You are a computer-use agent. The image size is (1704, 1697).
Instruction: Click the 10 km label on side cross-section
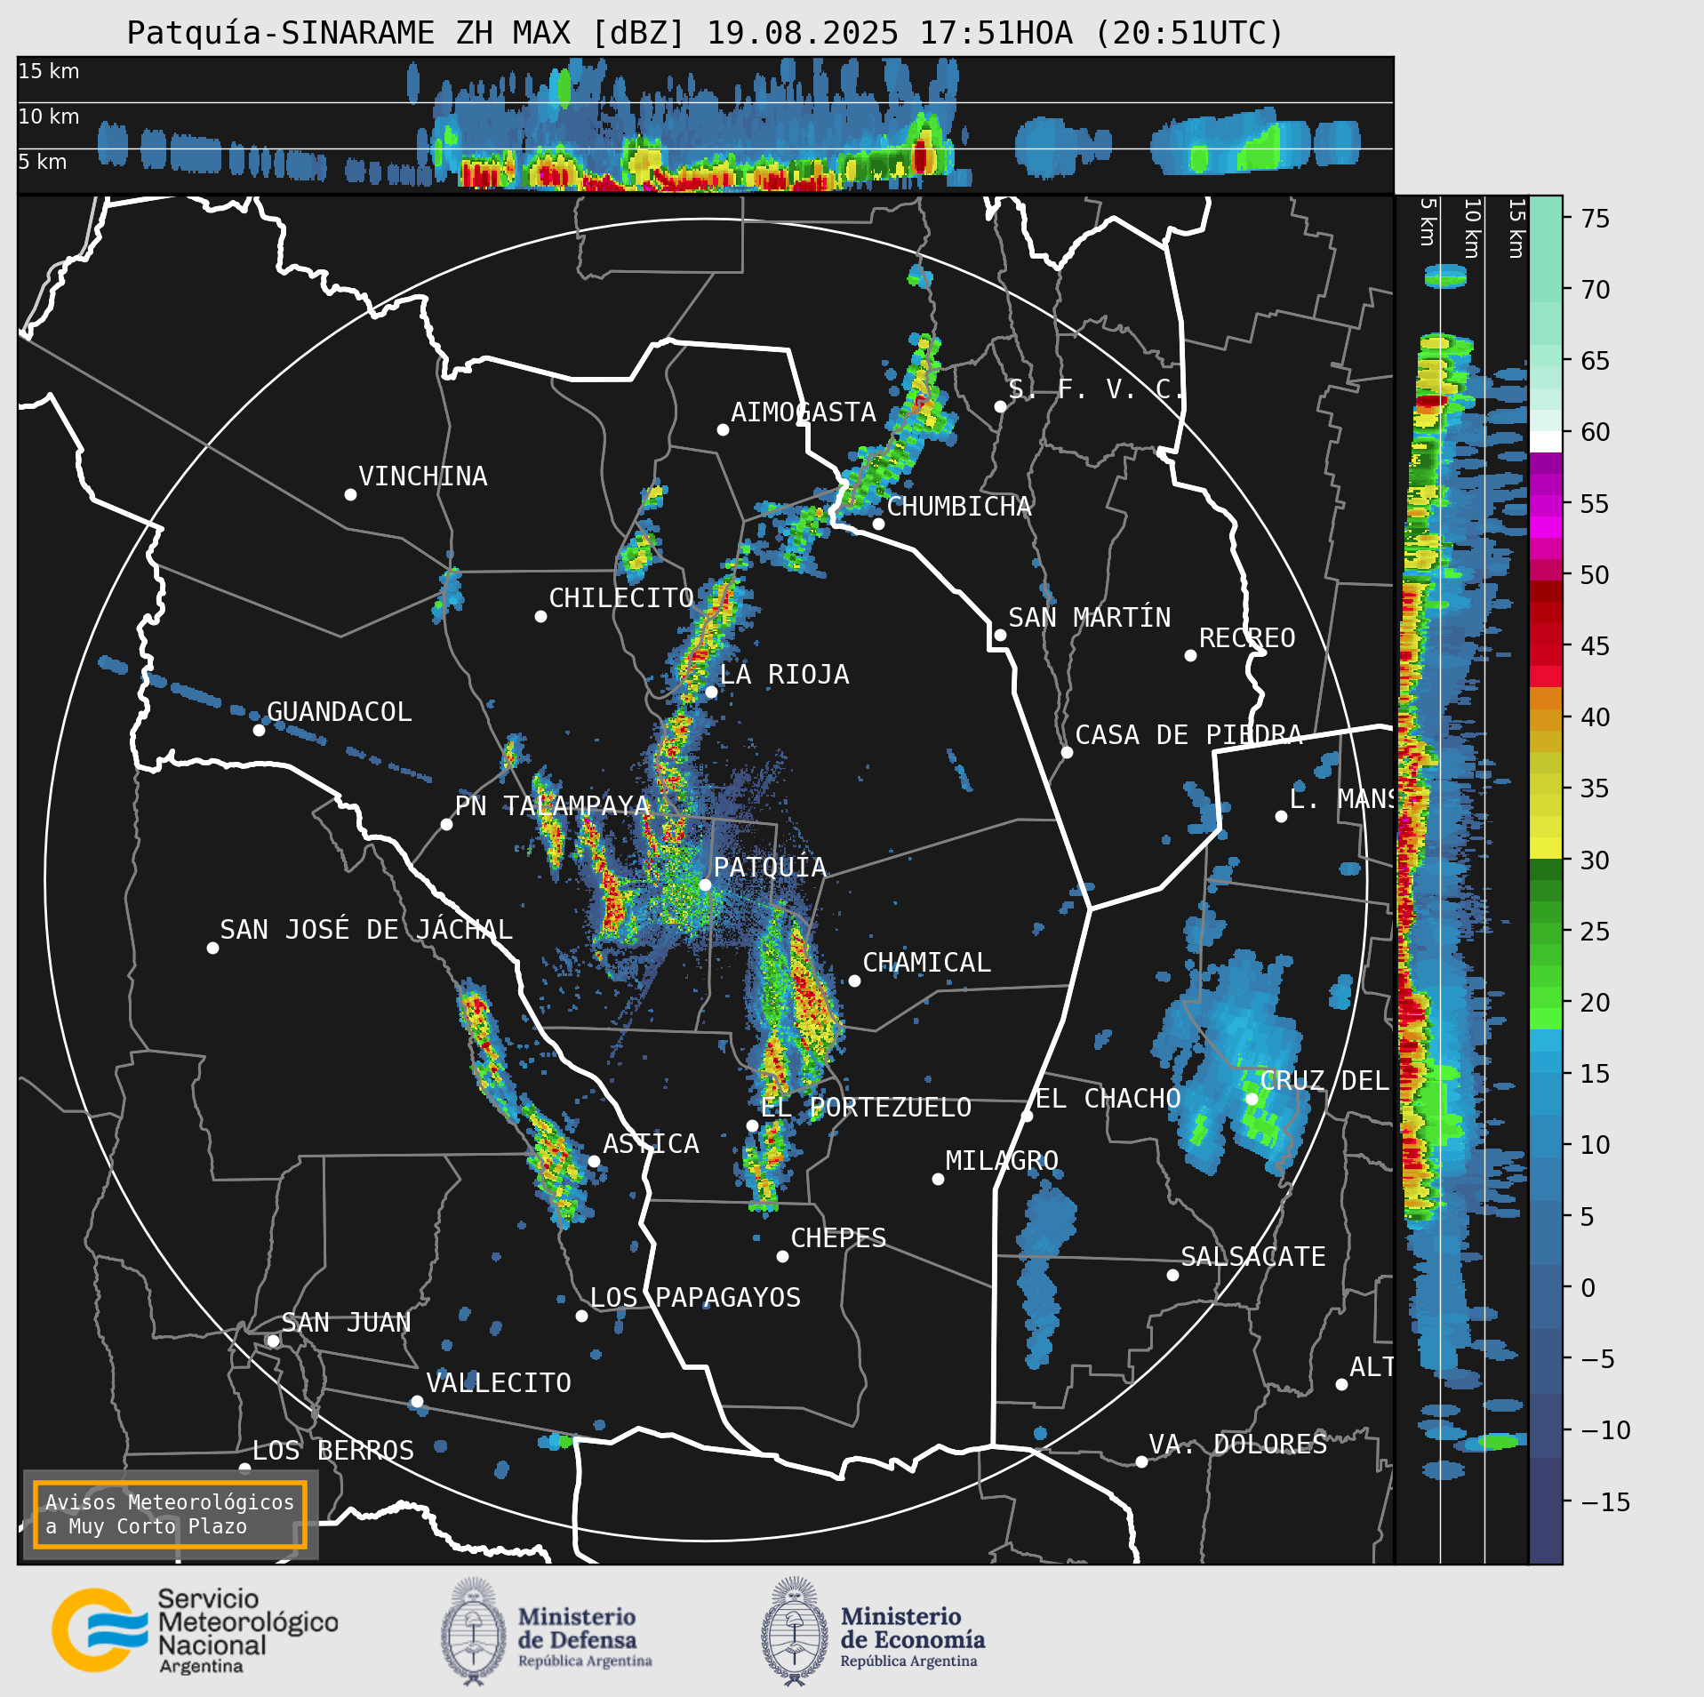1472,228
